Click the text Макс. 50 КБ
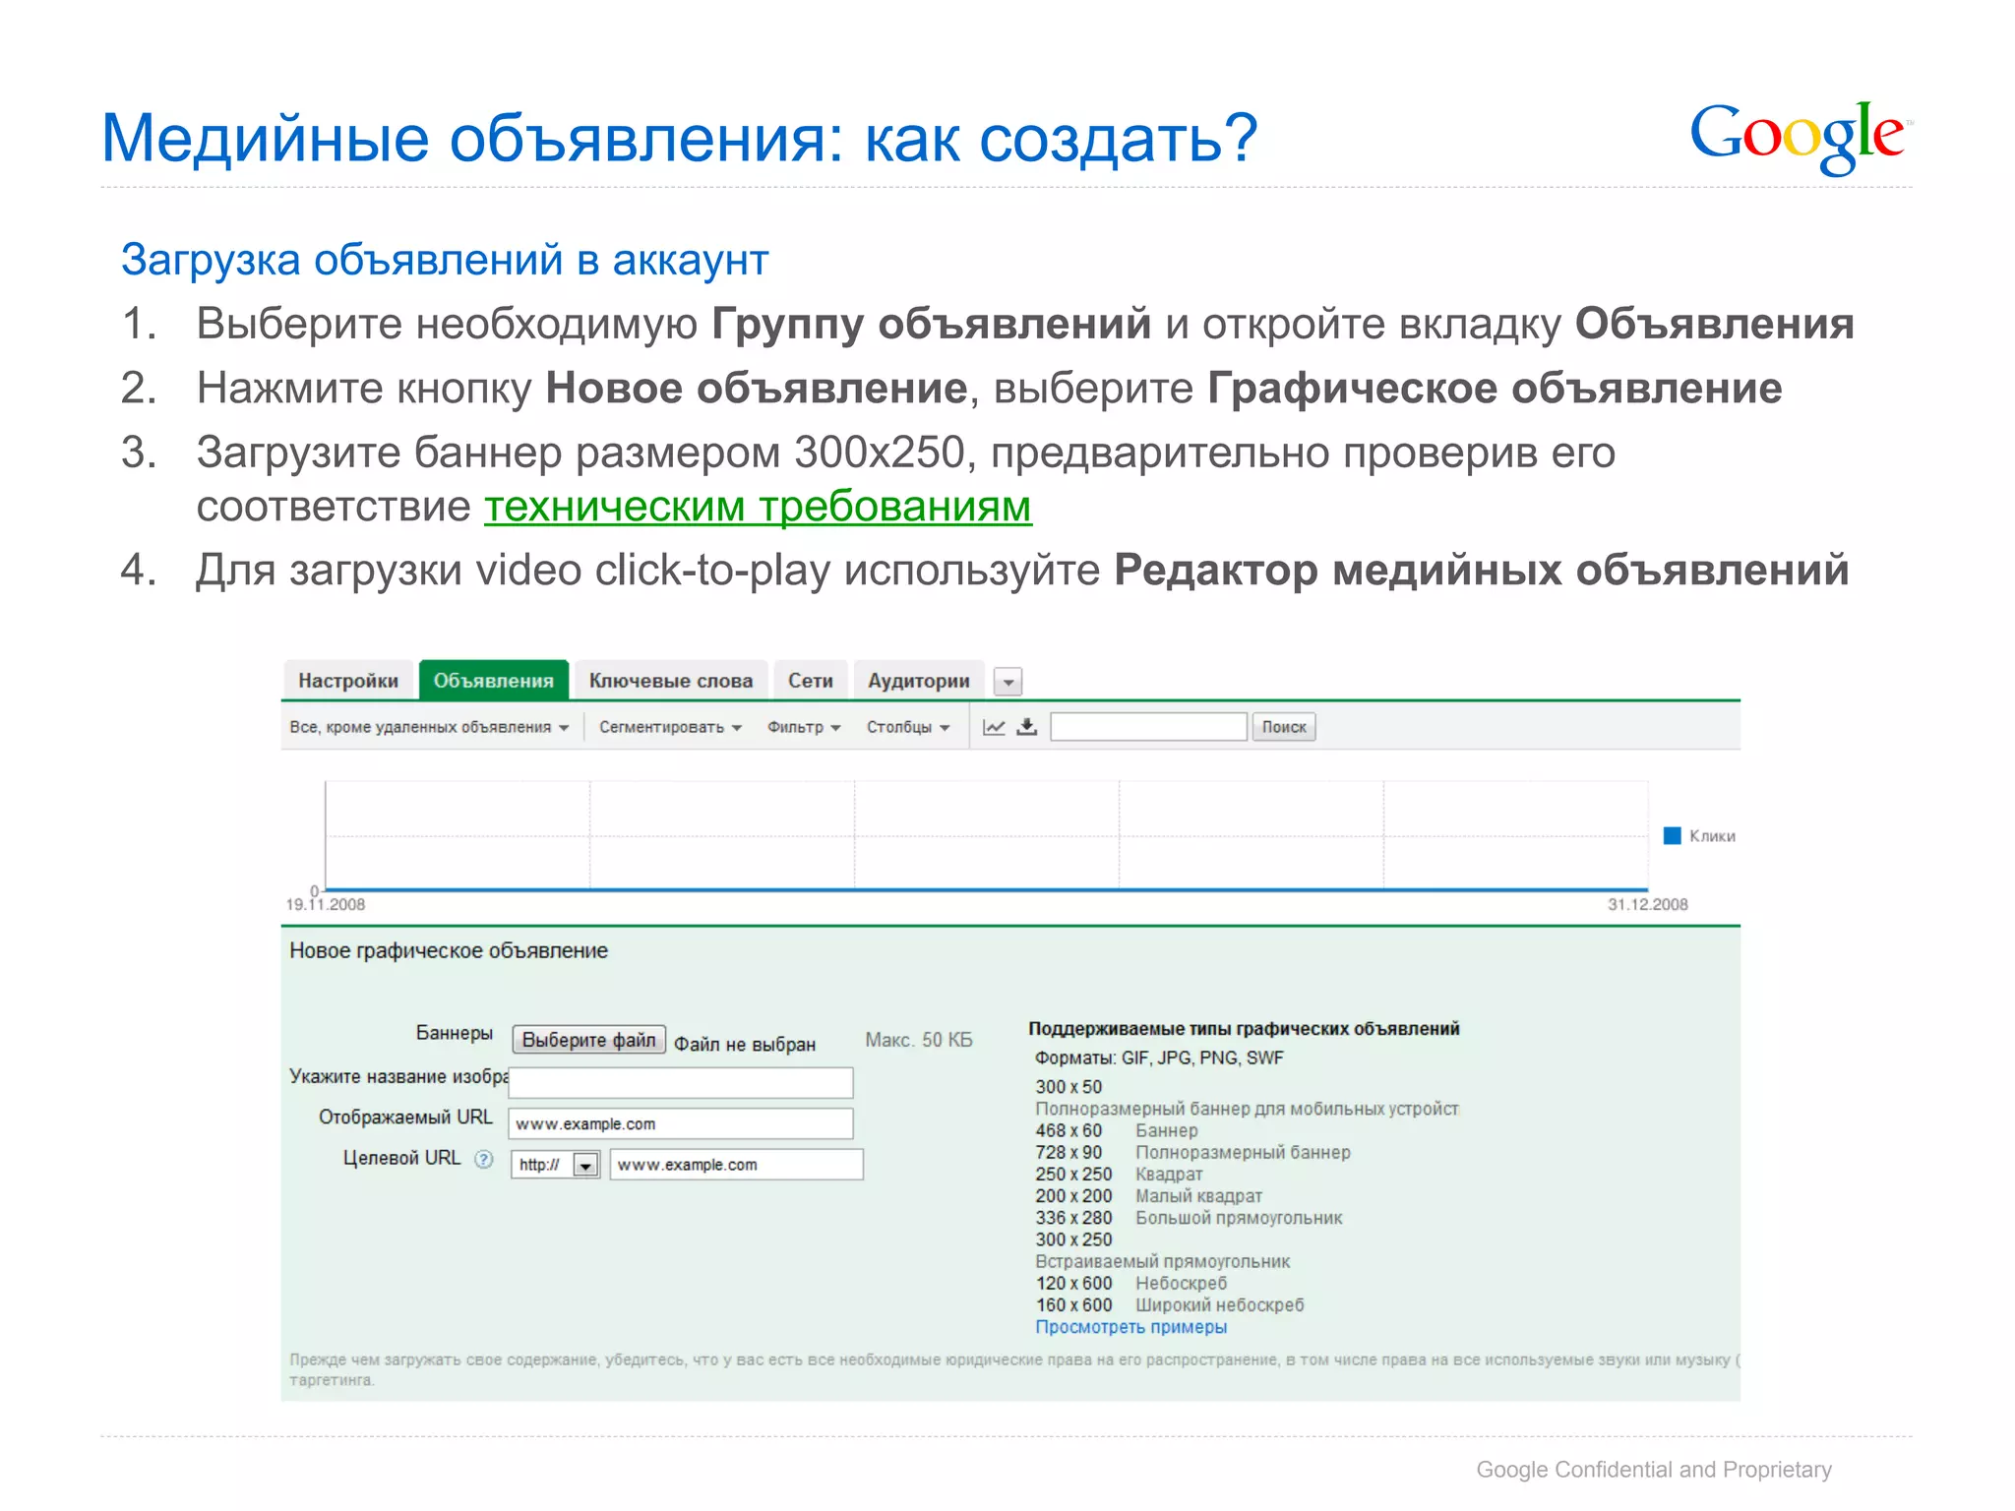 (x=919, y=1040)
